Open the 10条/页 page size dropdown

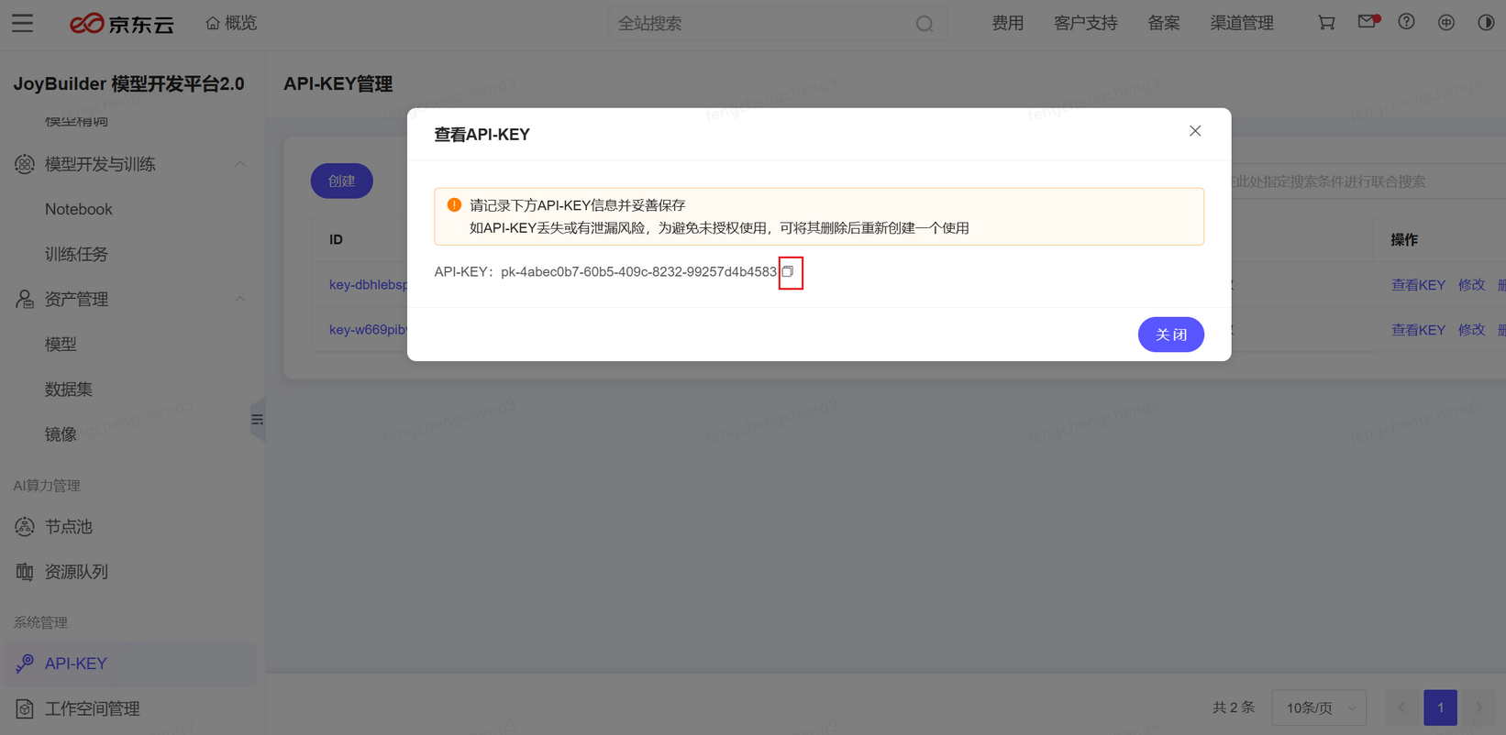point(1320,708)
